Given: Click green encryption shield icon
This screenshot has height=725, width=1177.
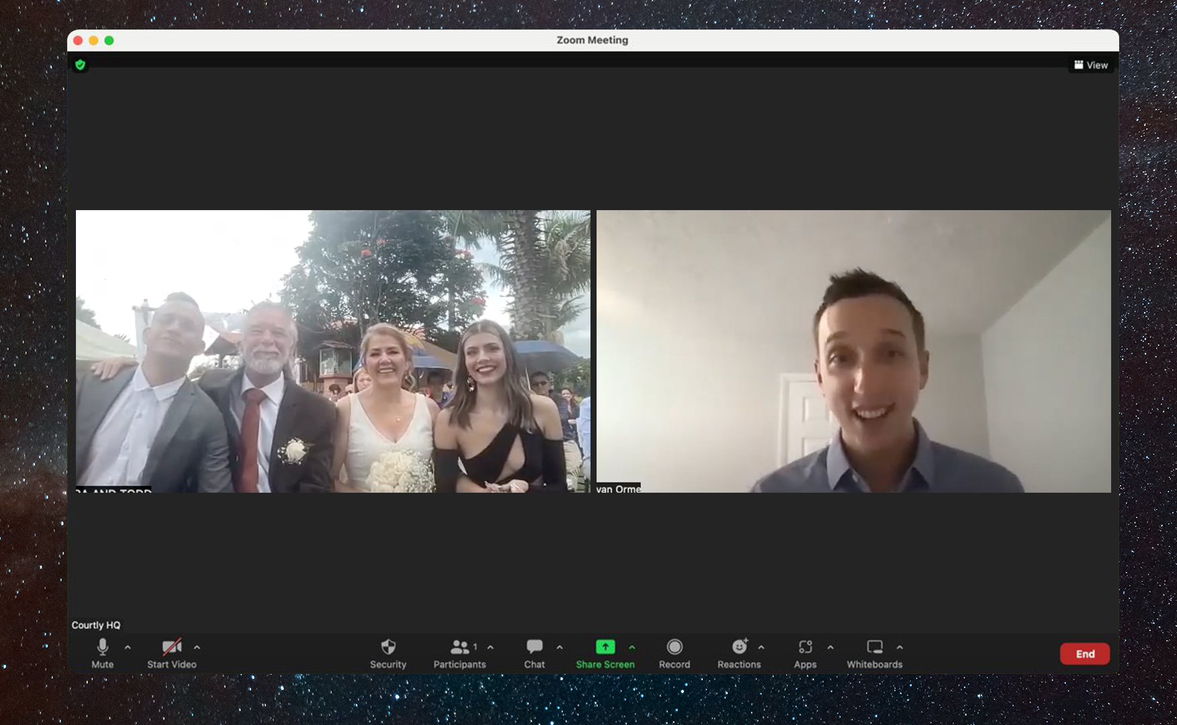Looking at the screenshot, I should (x=81, y=65).
